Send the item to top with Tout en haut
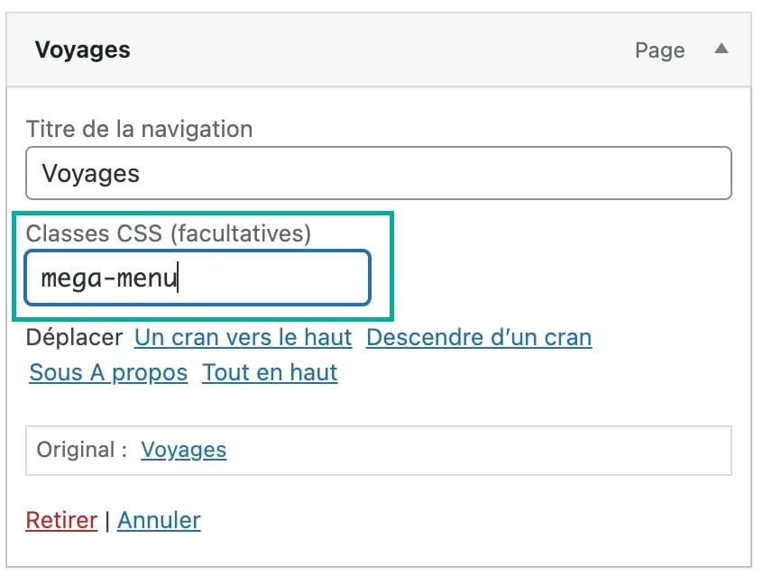763x575 pixels. pos(269,372)
